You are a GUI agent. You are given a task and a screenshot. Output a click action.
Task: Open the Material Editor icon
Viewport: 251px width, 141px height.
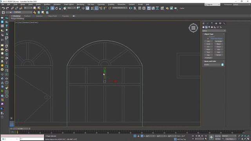pyautogui.click(x=162, y=8)
